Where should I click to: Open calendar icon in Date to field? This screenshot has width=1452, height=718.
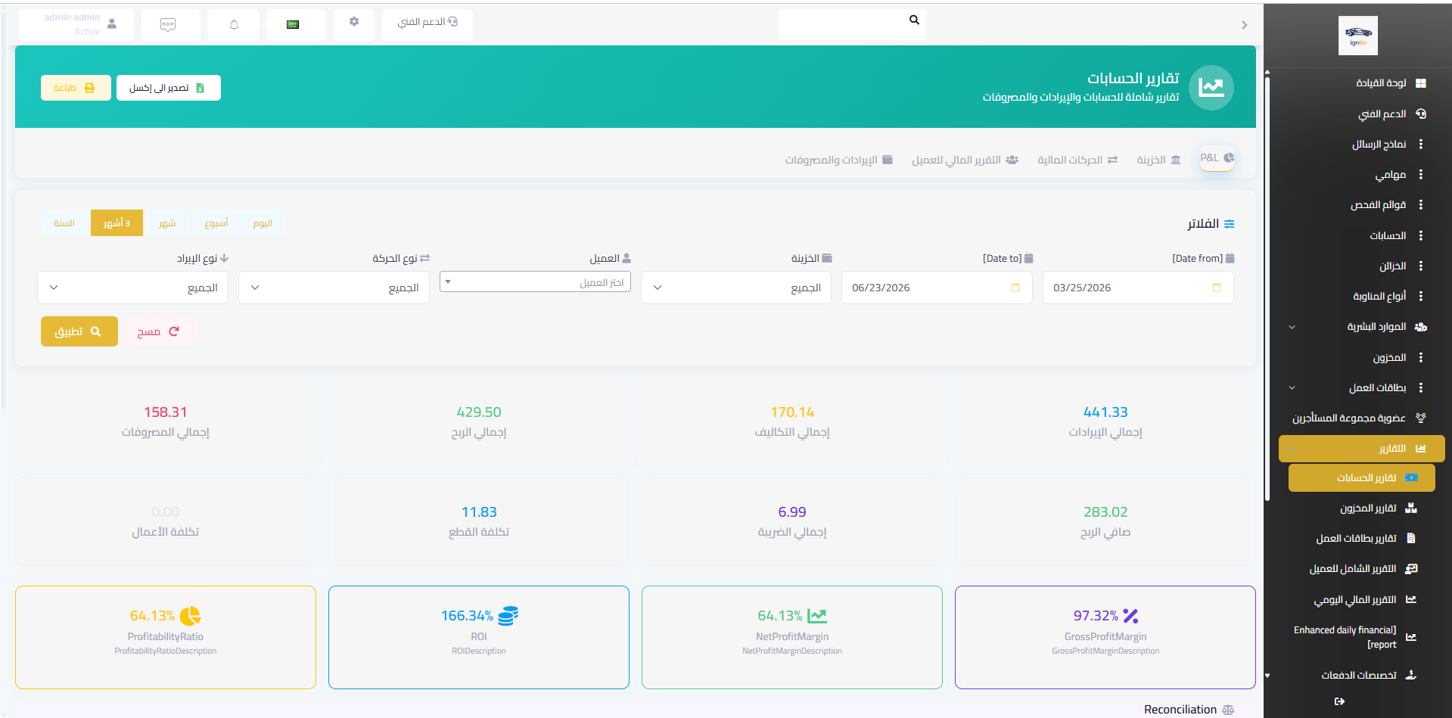click(1015, 288)
